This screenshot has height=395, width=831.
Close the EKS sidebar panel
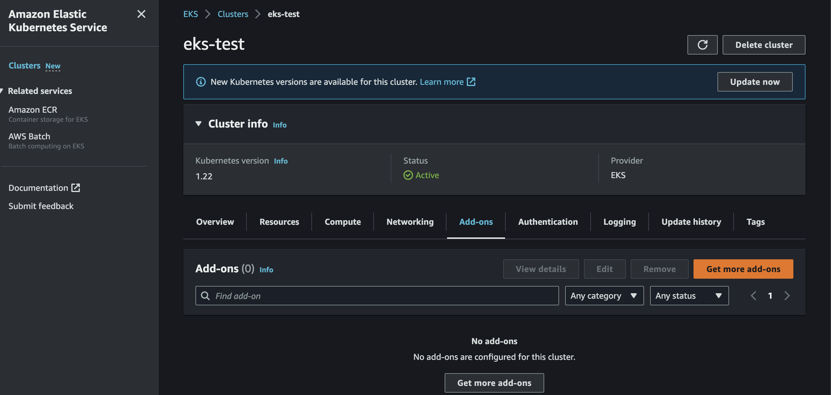141,14
